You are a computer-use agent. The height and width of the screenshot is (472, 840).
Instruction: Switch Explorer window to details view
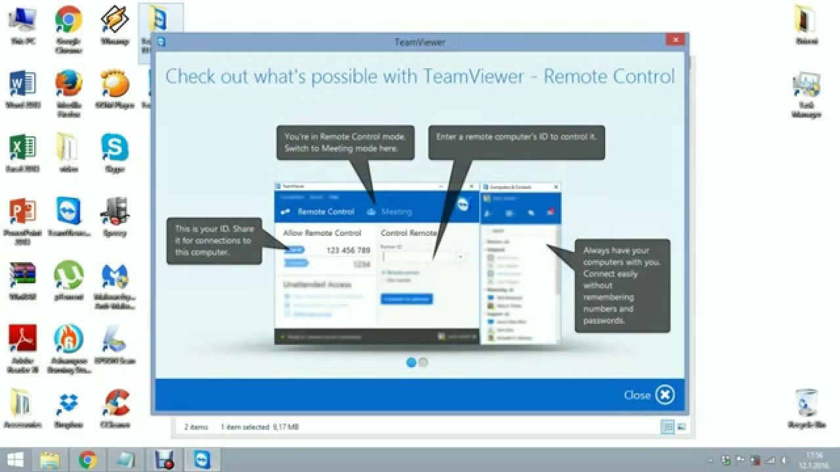pos(667,427)
